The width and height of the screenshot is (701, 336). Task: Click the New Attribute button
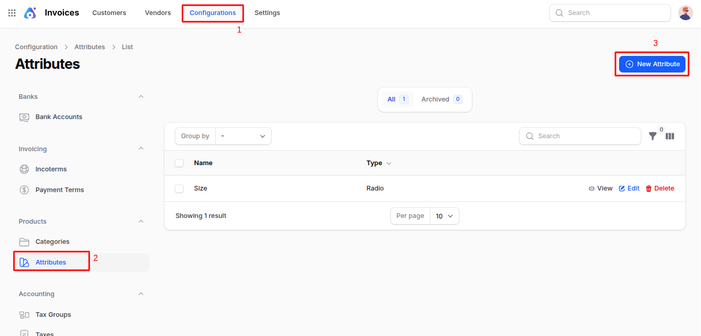pyautogui.click(x=652, y=64)
